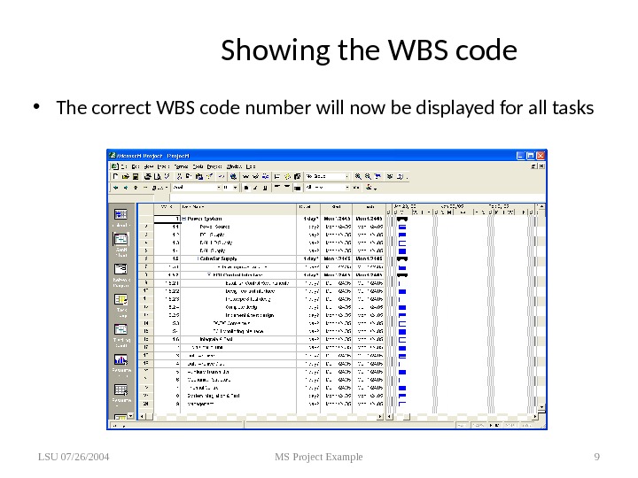
Task: Open the Network Diagram view icon
Action: click(x=121, y=269)
